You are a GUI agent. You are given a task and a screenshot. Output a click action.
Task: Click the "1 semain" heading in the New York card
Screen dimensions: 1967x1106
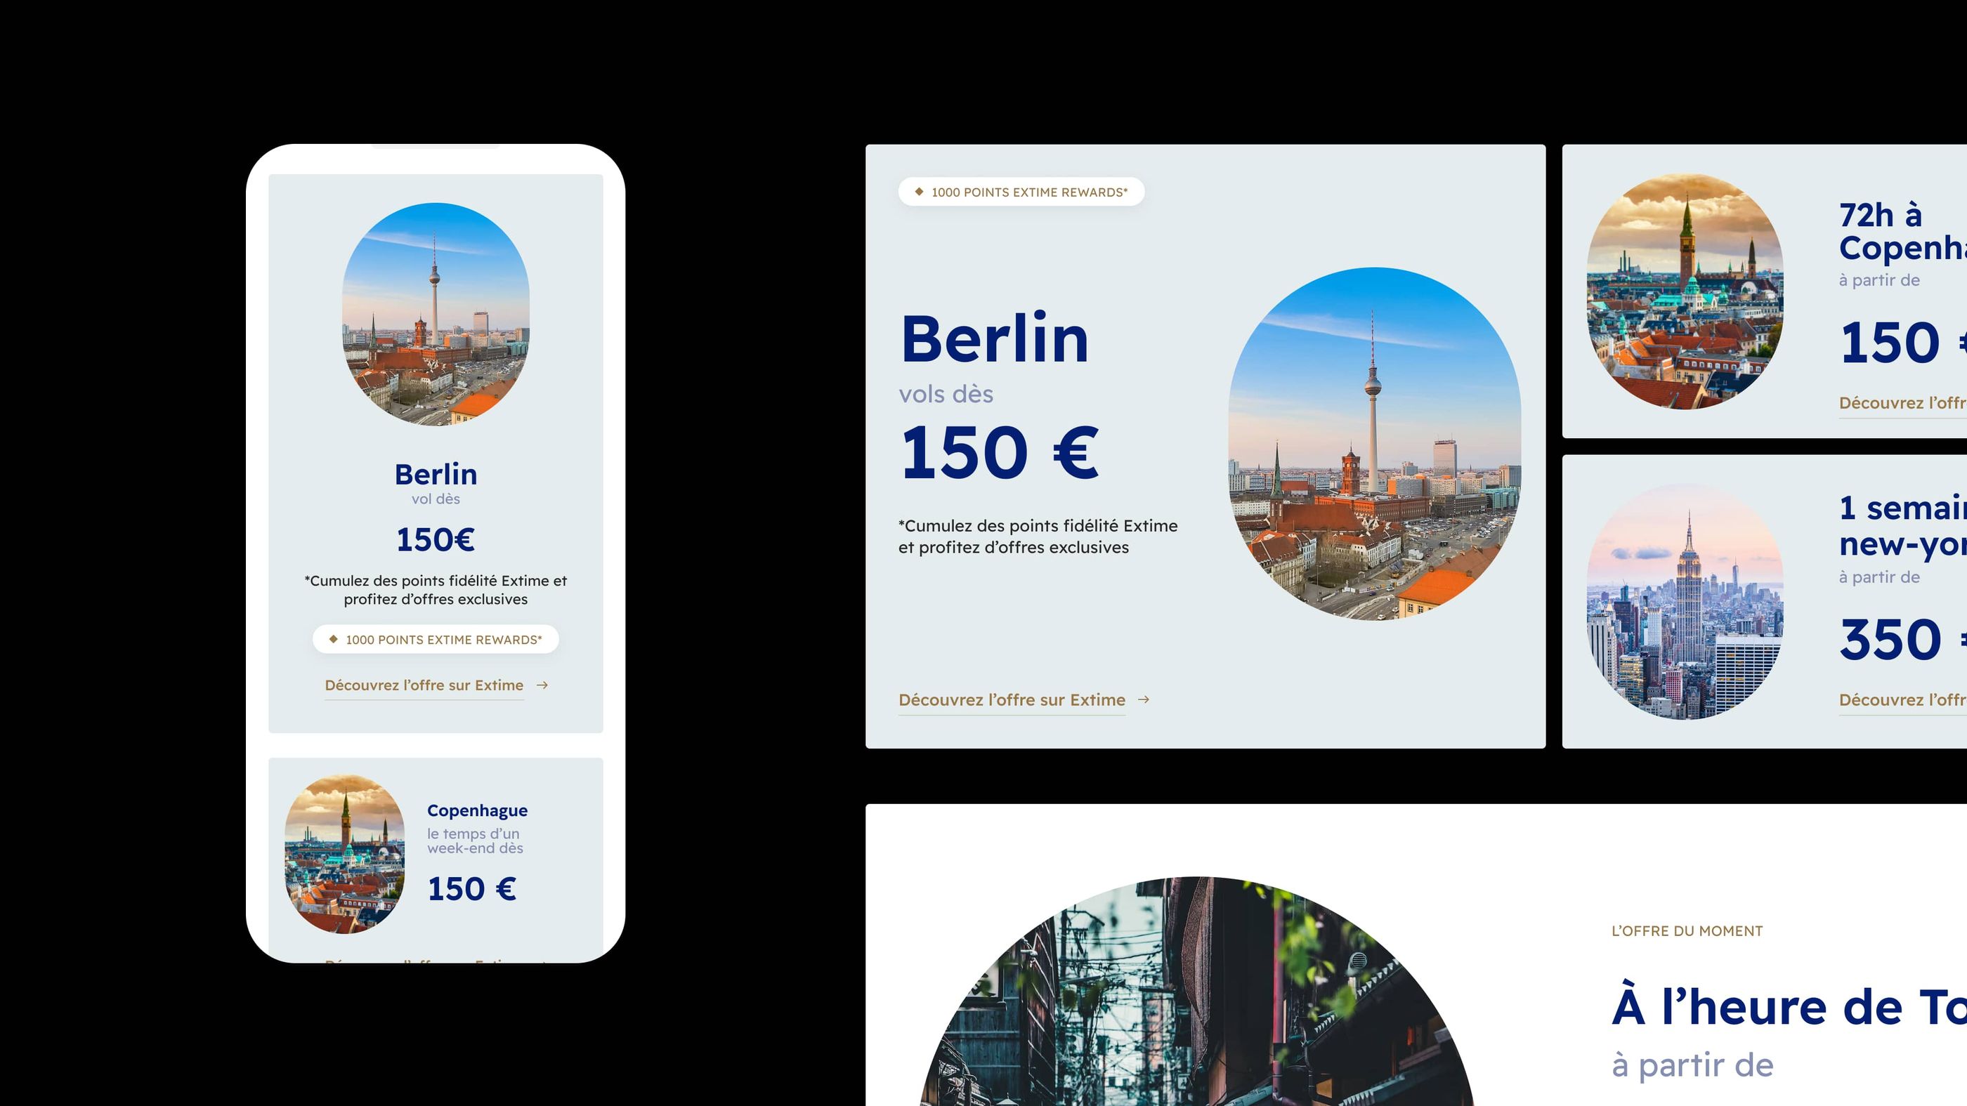(x=1903, y=508)
